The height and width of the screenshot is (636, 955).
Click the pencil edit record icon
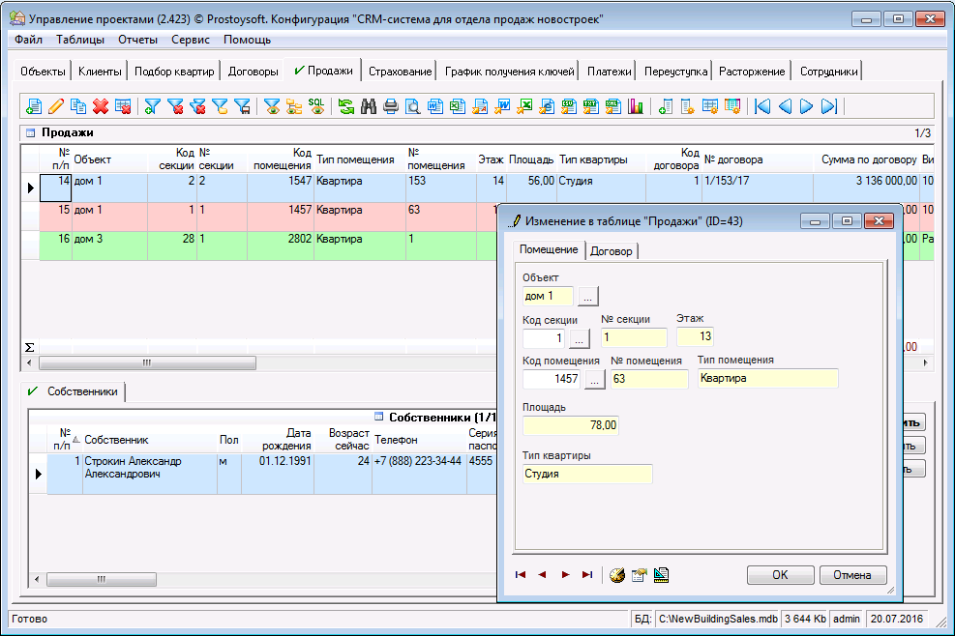(55, 106)
